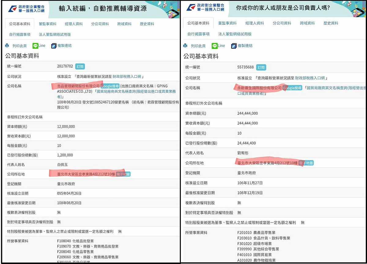This screenshot has height=264, width=367.
Task: Select tax ID 28178702
Action: pos(65,66)
